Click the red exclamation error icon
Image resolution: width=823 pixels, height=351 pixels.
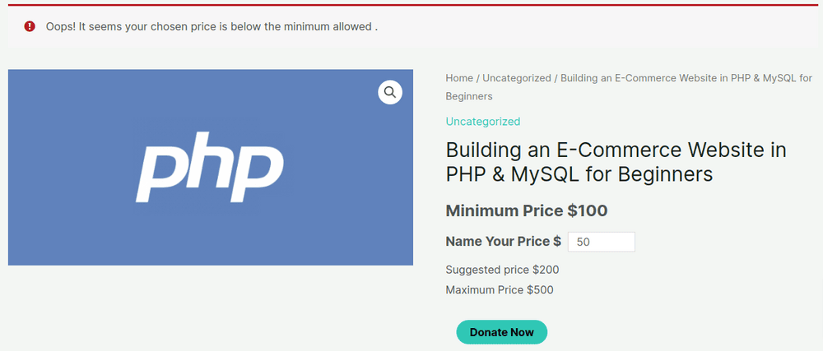pos(30,26)
